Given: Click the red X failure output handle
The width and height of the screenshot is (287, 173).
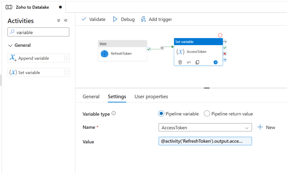Looking at the screenshot, I should click(225, 54).
